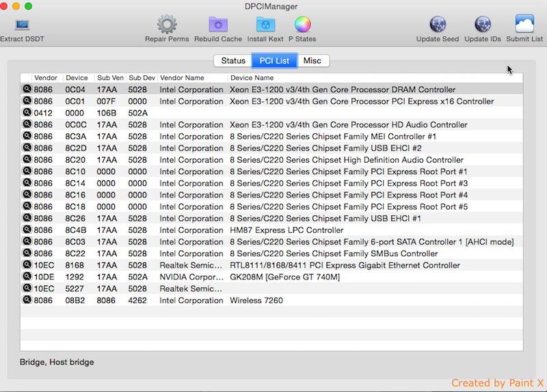
Task: Click the Update IDs globe icon
Action: tap(482, 25)
